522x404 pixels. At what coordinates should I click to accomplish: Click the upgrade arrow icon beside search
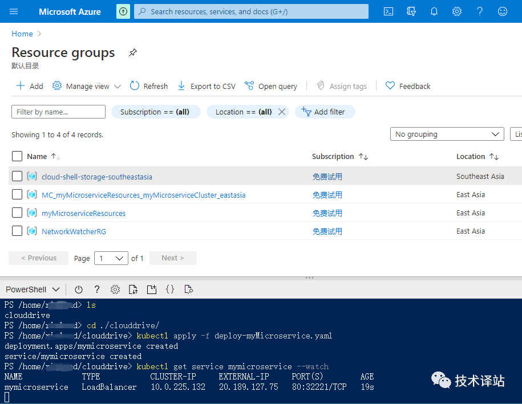[123, 11]
